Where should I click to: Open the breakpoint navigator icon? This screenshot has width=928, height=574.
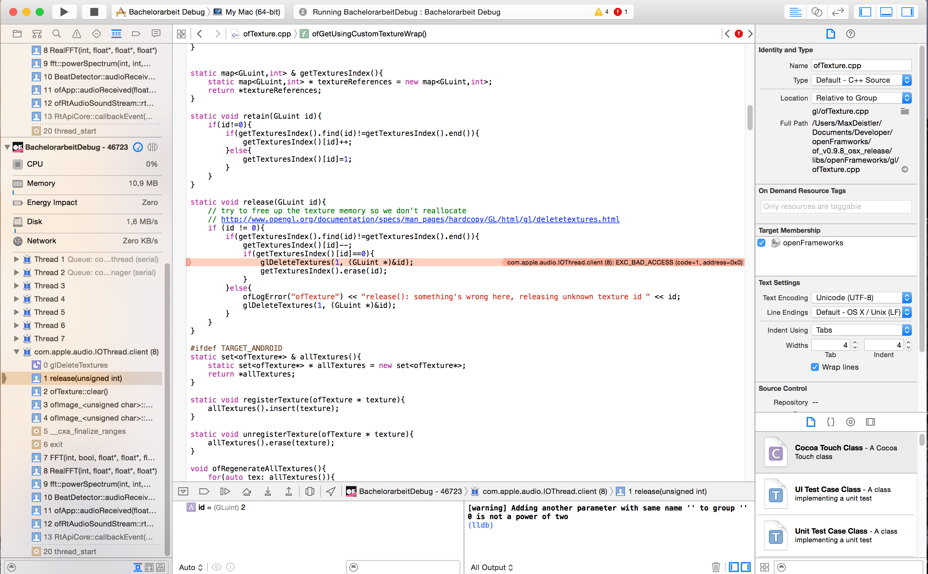click(136, 34)
